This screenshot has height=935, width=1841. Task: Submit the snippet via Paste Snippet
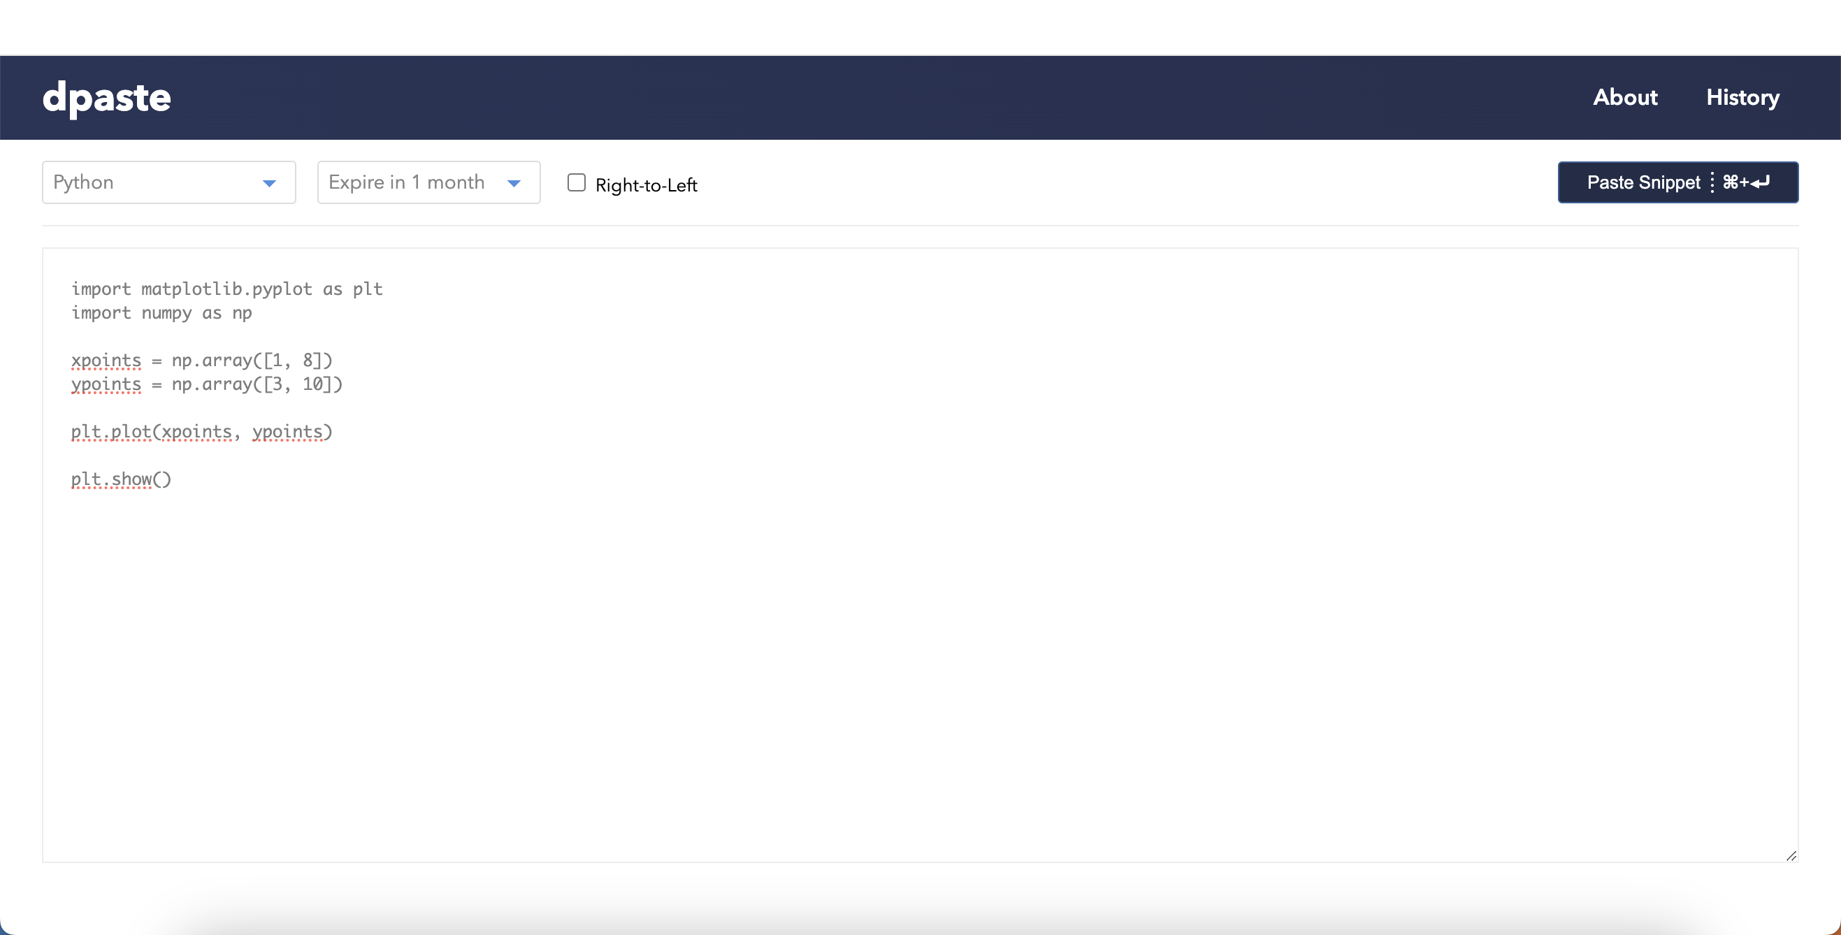coord(1678,182)
